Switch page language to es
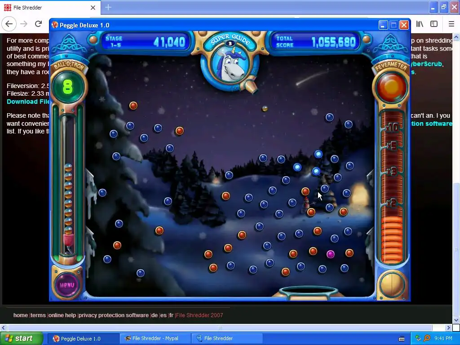Viewport: 460px width, 345px height. click(x=164, y=315)
